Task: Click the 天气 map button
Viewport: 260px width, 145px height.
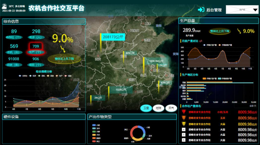Action: (171, 108)
